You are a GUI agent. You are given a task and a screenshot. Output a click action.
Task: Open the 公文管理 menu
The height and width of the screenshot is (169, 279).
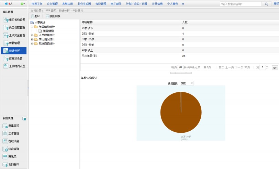pyautogui.click(x=52, y=4)
